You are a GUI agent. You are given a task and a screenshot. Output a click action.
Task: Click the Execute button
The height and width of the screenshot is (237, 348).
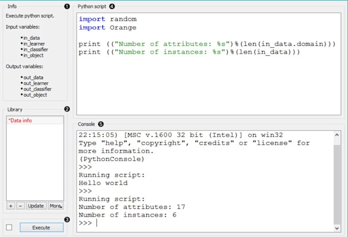coord(41,227)
